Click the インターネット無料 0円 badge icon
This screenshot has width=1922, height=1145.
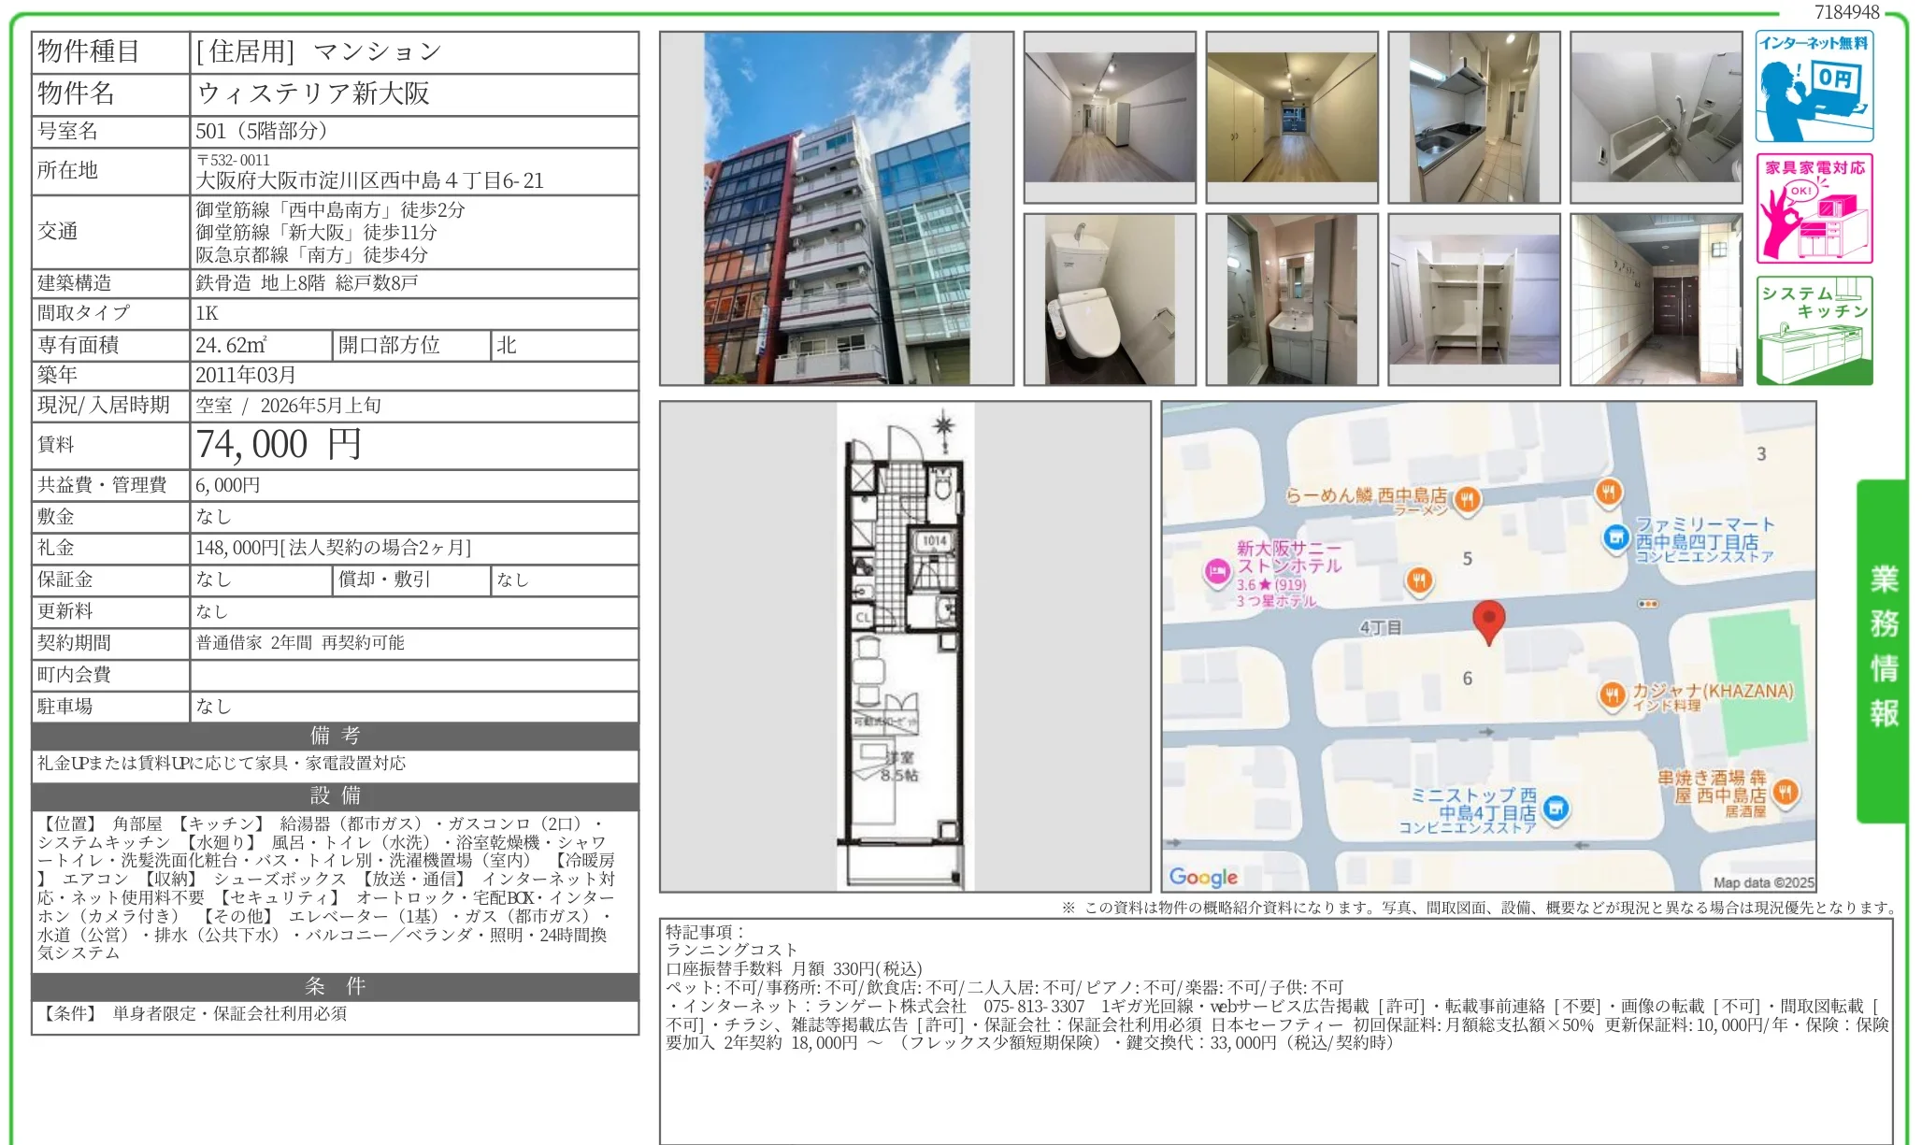[x=1814, y=86]
